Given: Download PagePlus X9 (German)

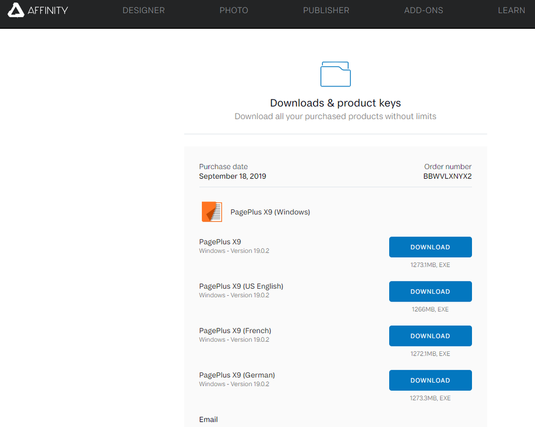Looking at the screenshot, I should pyautogui.click(x=430, y=380).
